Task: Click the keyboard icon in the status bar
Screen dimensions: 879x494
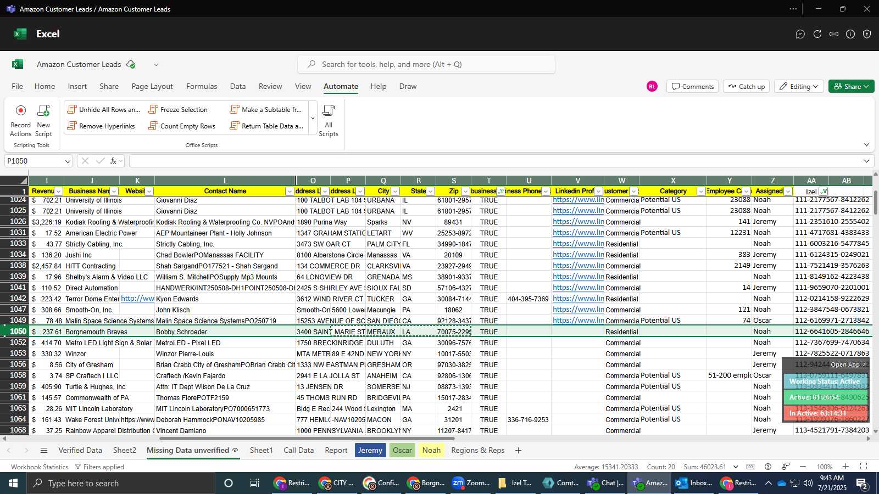Action: (750, 467)
